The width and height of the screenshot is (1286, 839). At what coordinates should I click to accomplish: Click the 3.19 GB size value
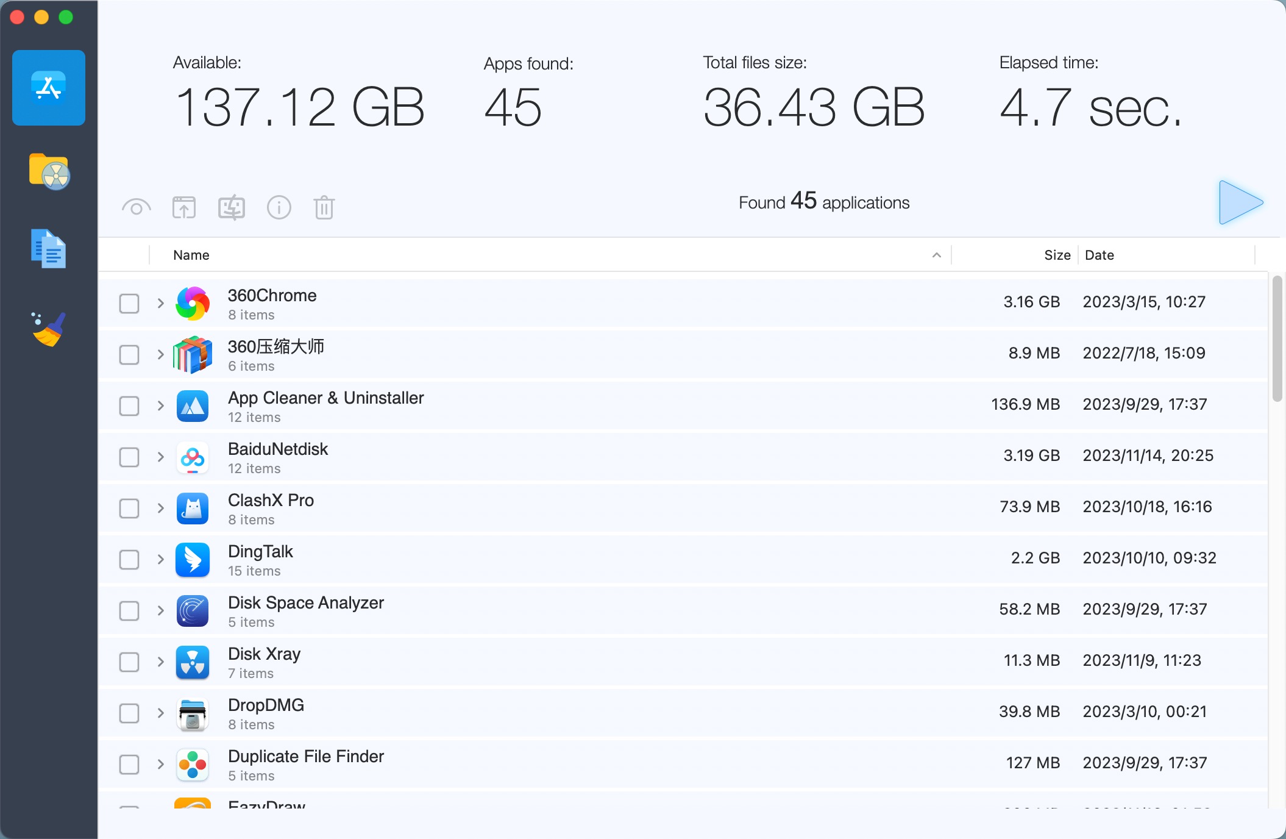[x=1032, y=455]
